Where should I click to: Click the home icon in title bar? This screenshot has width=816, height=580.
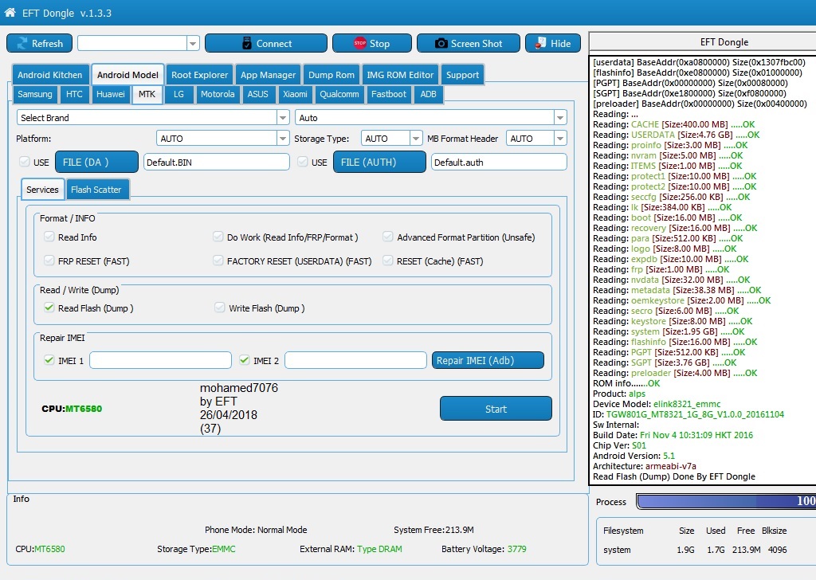coord(10,13)
